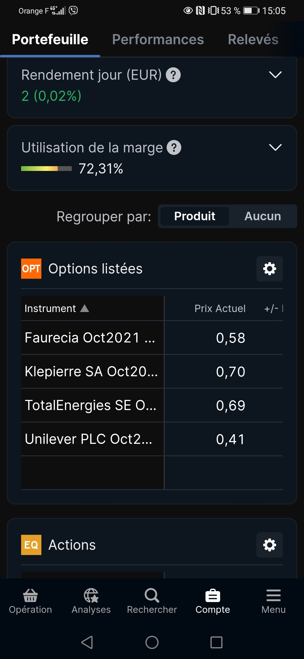Switch to Performances tab
304x659 pixels.
click(x=158, y=39)
